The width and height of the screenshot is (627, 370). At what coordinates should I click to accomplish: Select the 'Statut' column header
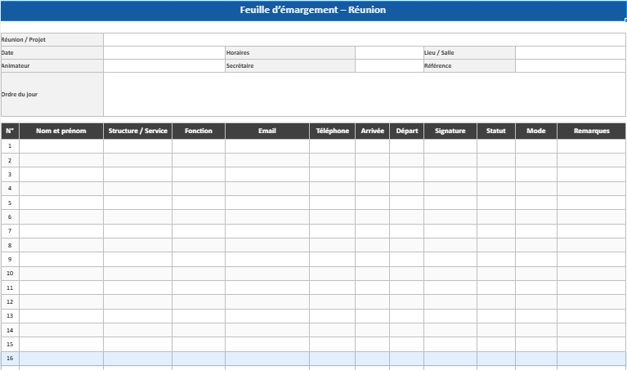coord(496,131)
